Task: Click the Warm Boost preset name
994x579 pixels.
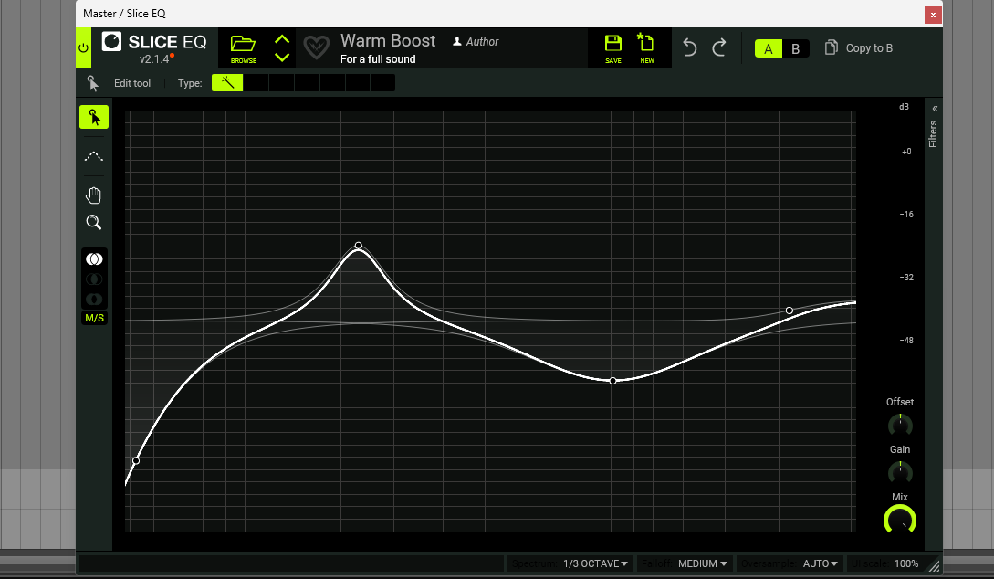Action: [x=388, y=40]
